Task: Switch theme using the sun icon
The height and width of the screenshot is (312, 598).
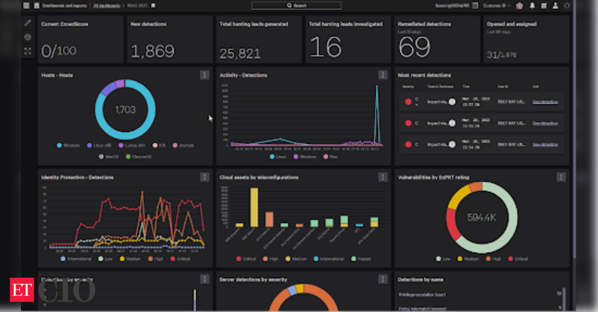Action: click(x=567, y=5)
